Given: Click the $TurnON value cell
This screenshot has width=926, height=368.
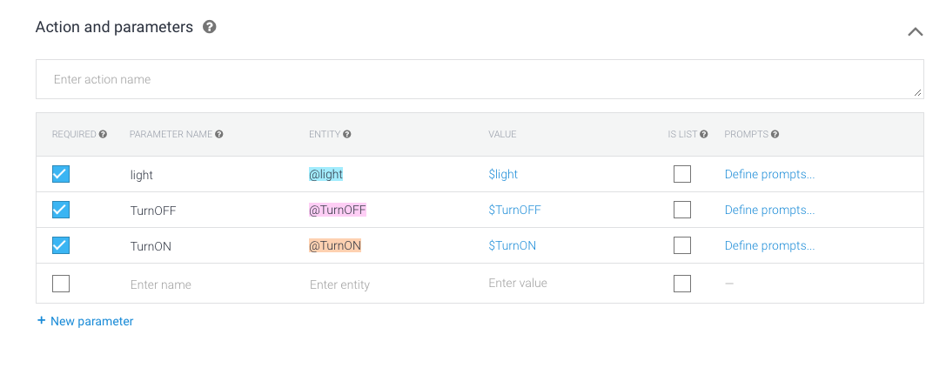Looking at the screenshot, I should coord(513,245).
